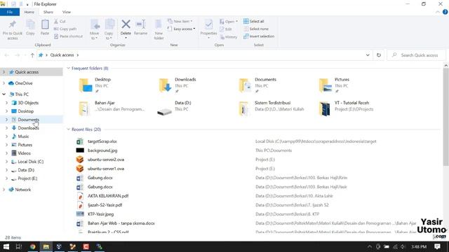Open Chrome from the taskbar
This screenshot has width=449, height=252.
click(33, 246)
